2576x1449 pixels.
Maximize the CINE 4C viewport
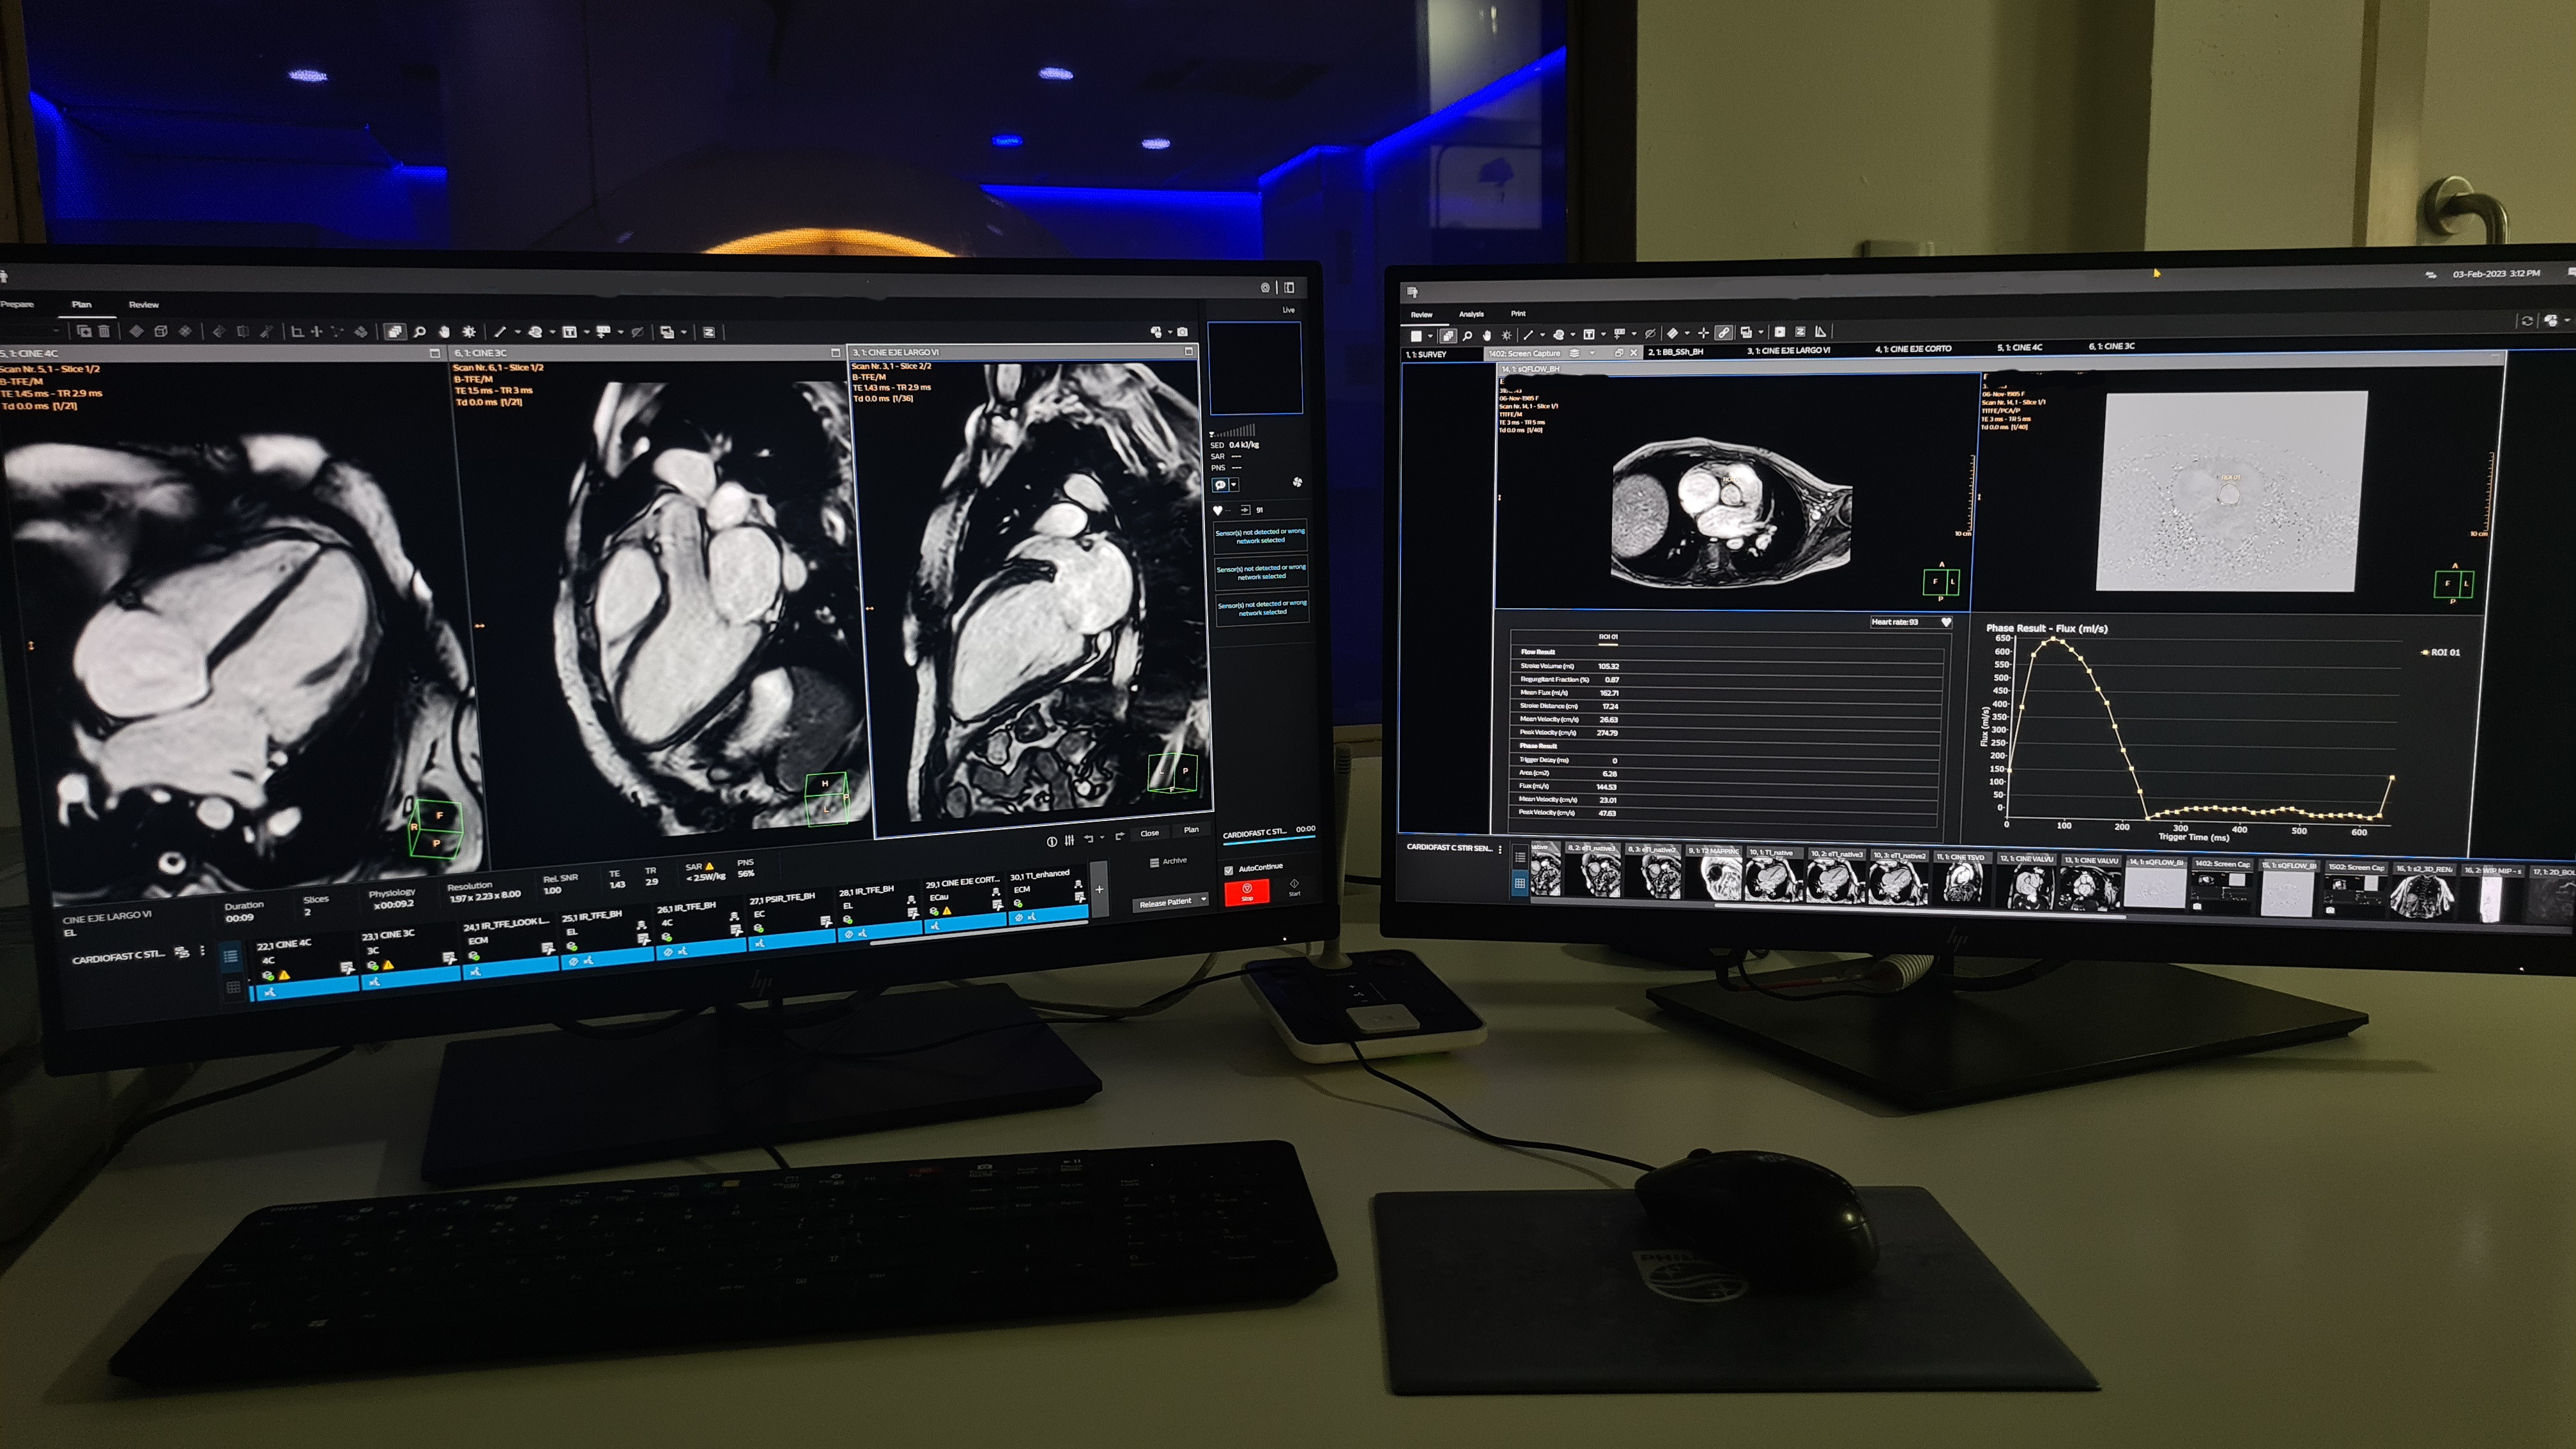[434, 353]
